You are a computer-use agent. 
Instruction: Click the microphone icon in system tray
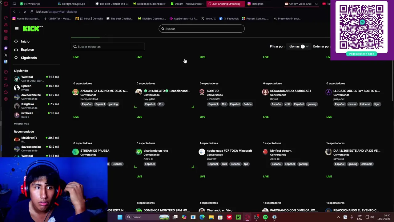352,217
